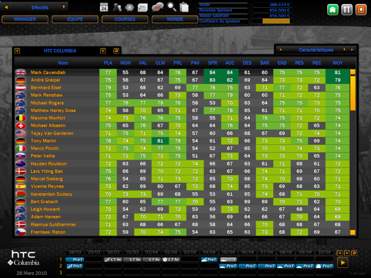Go to next team after HTC COLUMBIA
This screenshot has width=371, height=278.
103,51
